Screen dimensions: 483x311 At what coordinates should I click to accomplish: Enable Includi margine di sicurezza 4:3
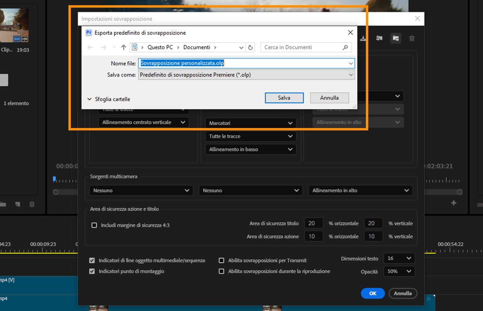(x=94, y=225)
